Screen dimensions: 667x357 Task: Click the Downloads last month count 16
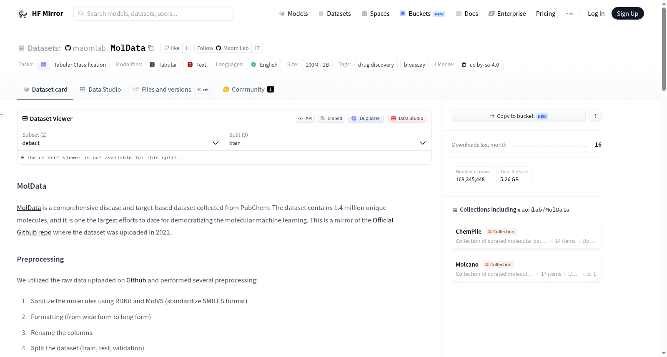click(x=598, y=145)
